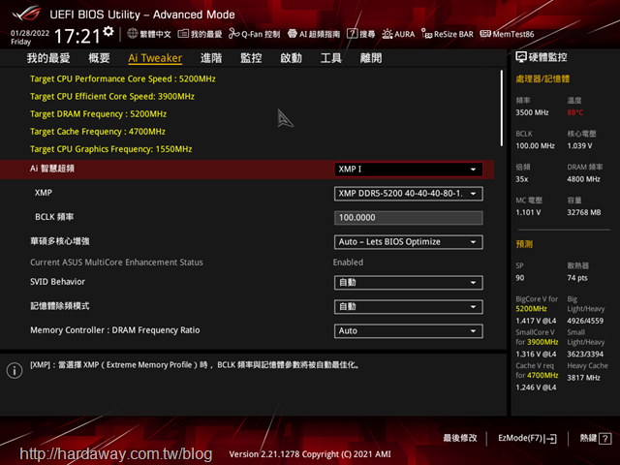620x465 pixels.
Task: Open Q-Fan control fan icon
Action: (233, 34)
